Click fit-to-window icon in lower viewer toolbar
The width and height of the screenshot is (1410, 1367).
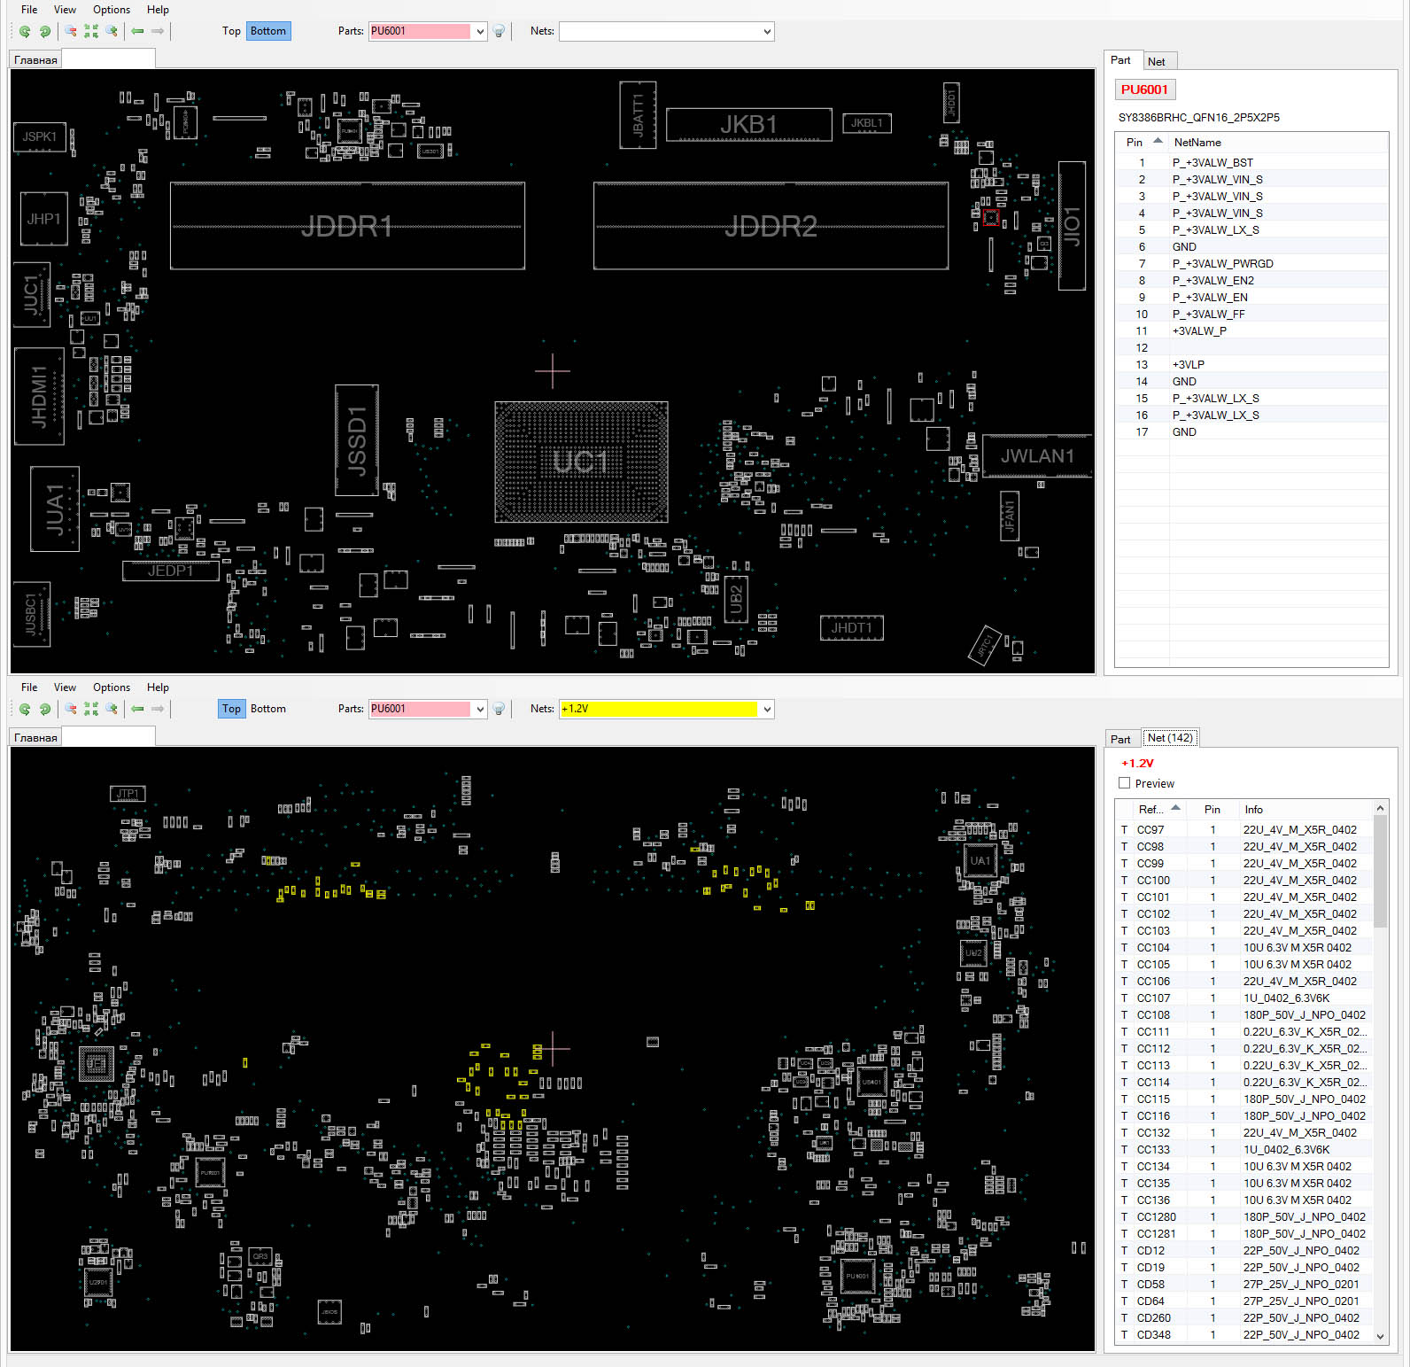(91, 709)
